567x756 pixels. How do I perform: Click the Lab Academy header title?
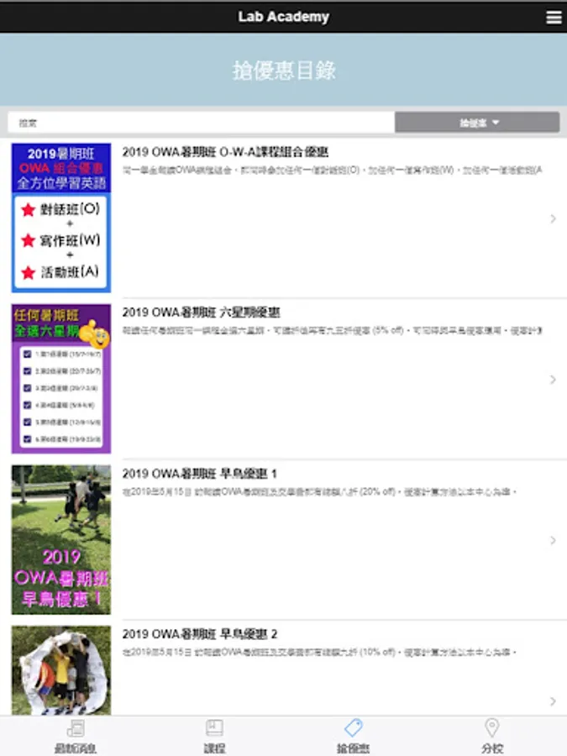(284, 17)
